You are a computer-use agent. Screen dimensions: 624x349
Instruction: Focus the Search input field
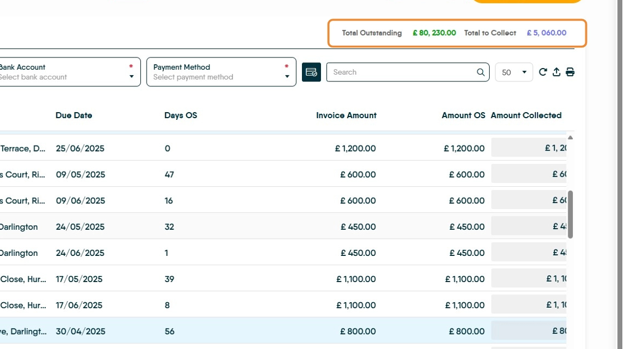coord(402,72)
